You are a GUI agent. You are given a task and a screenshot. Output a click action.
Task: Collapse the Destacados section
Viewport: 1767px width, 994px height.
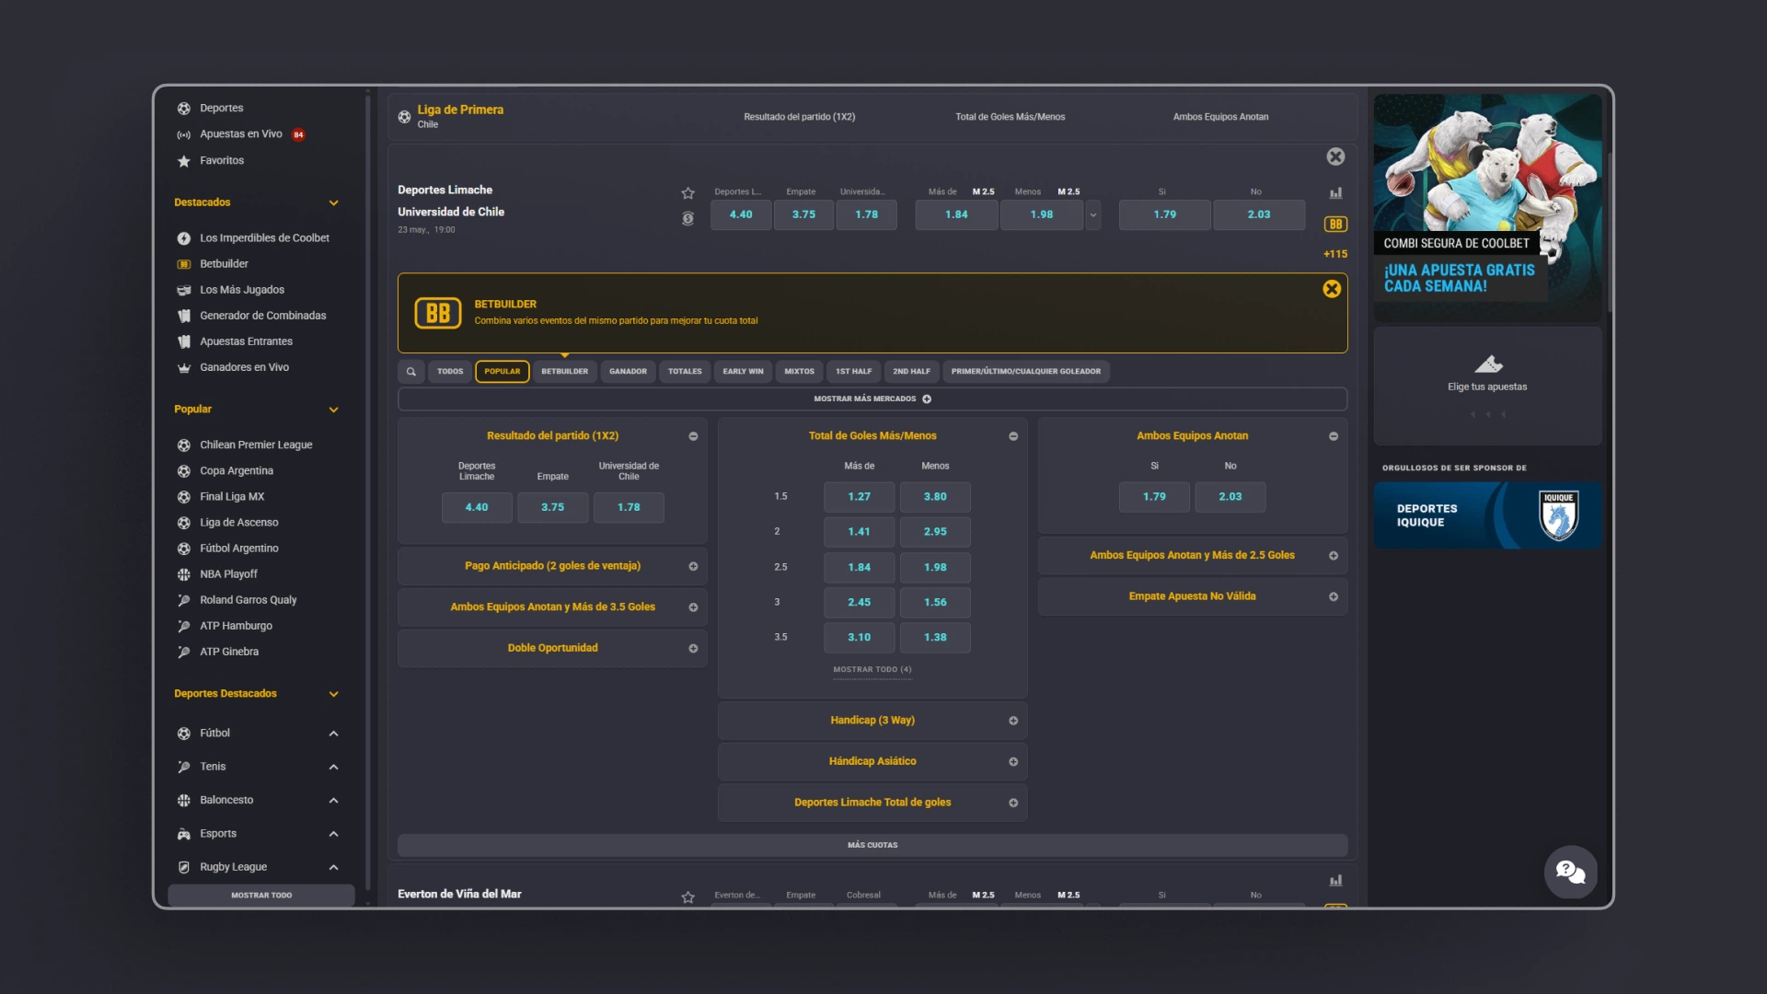[x=333, y=202]
